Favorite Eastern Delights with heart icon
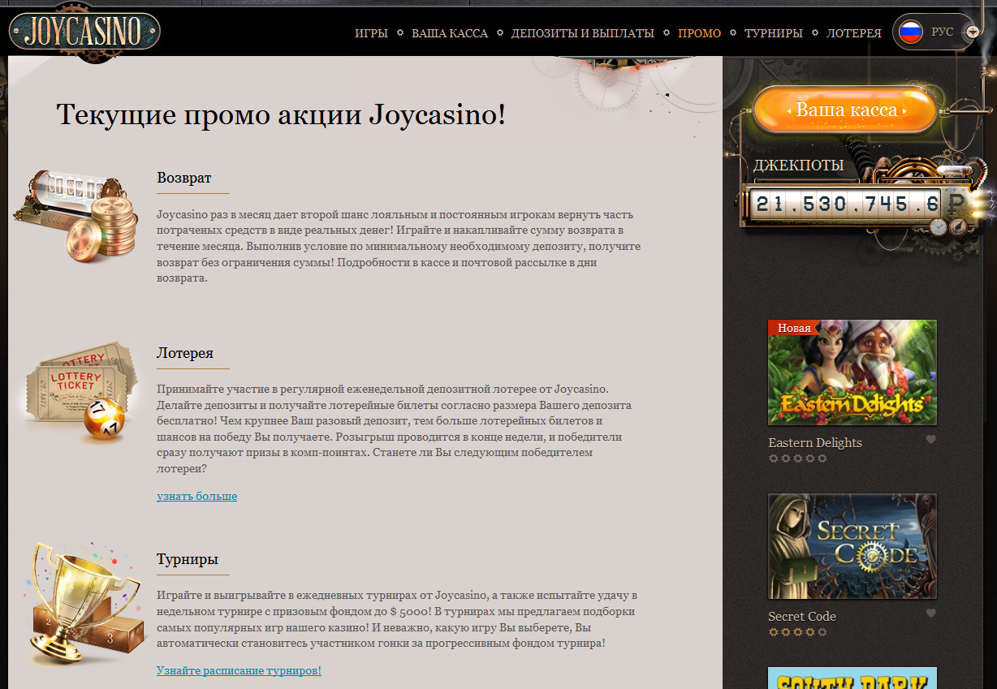This screenshot has height=689, width=997. click(x=931, y=440)
